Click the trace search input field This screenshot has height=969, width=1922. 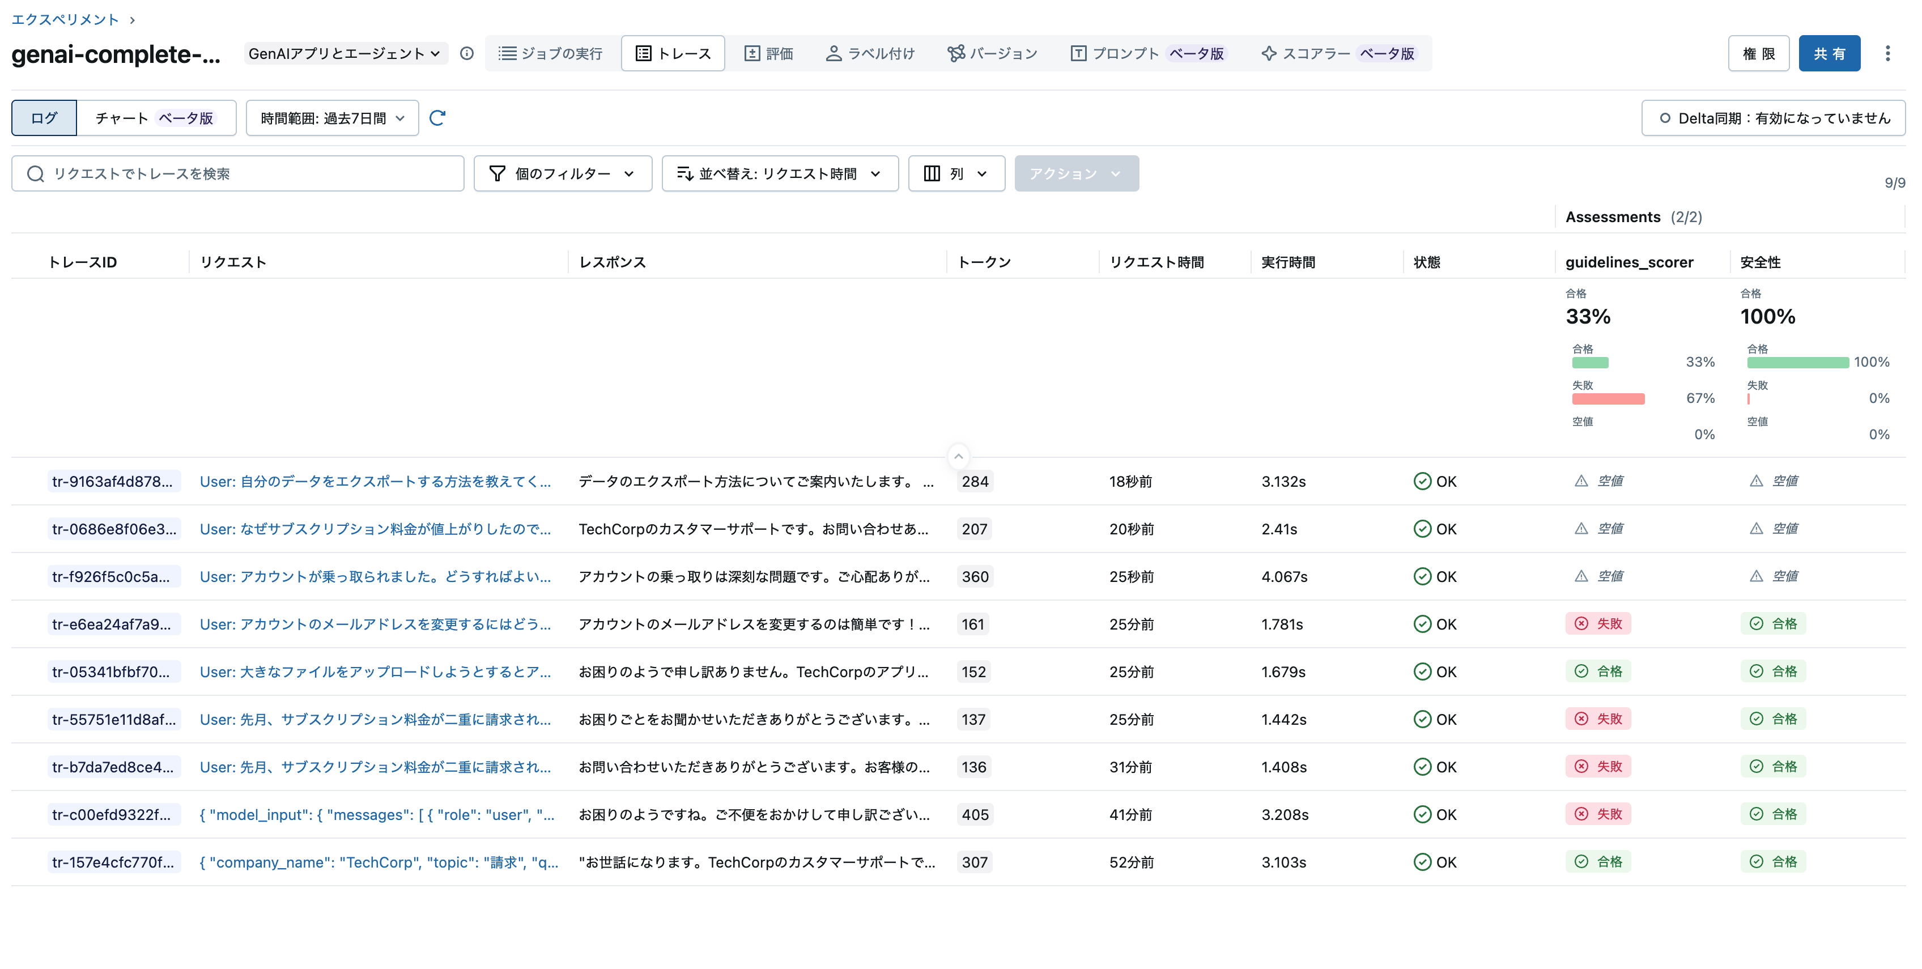point(237,173)
